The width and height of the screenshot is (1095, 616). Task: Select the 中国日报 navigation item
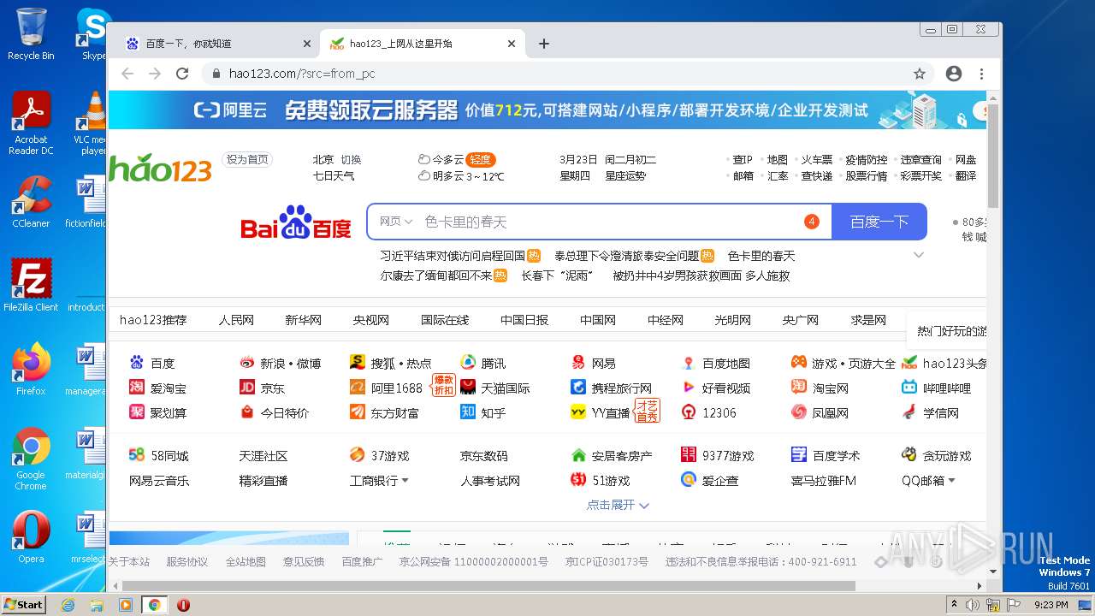pos(524,320)
